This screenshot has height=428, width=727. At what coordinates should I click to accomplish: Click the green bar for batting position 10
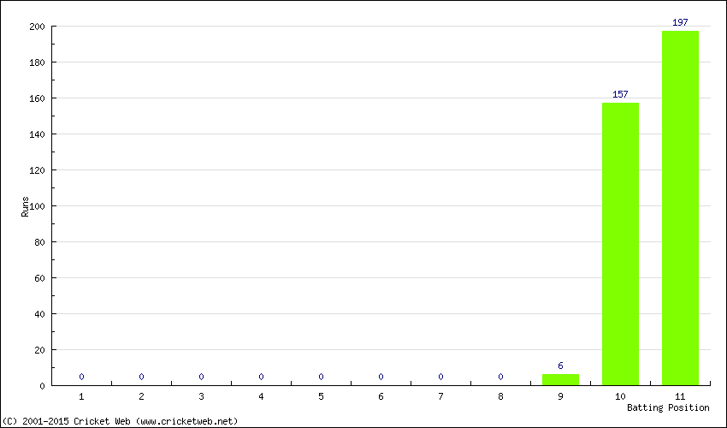(620, 244)
